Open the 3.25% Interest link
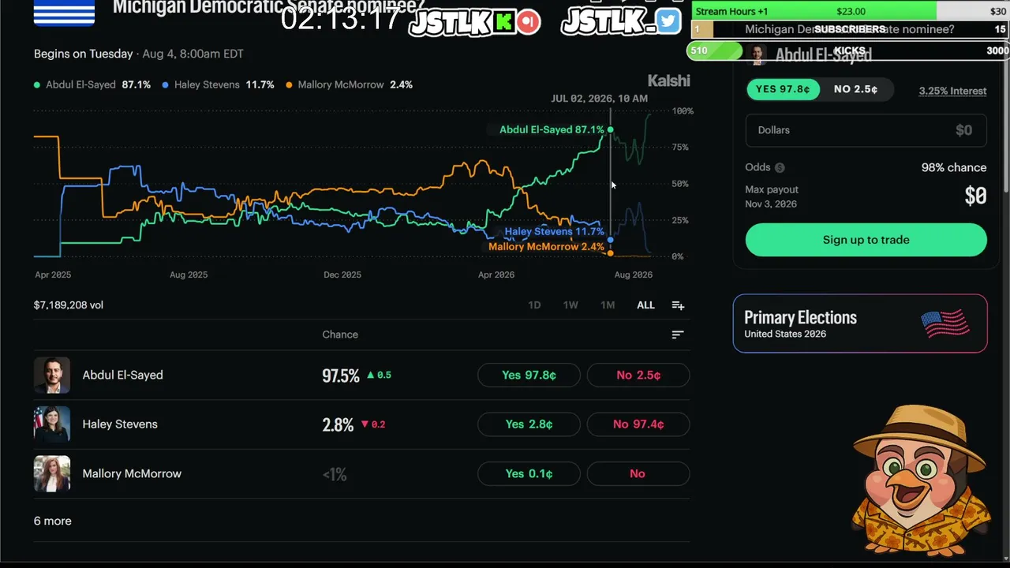Viewport: 1010px width, 568px height. point(952,91)
